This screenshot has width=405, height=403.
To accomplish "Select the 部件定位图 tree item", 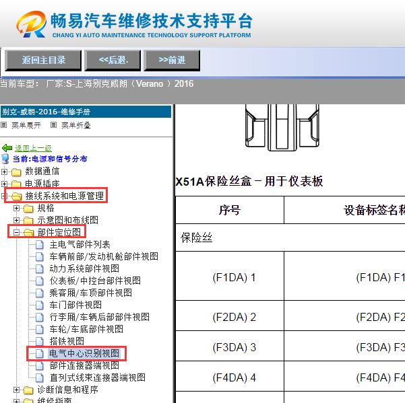I will tap(59, 232).
